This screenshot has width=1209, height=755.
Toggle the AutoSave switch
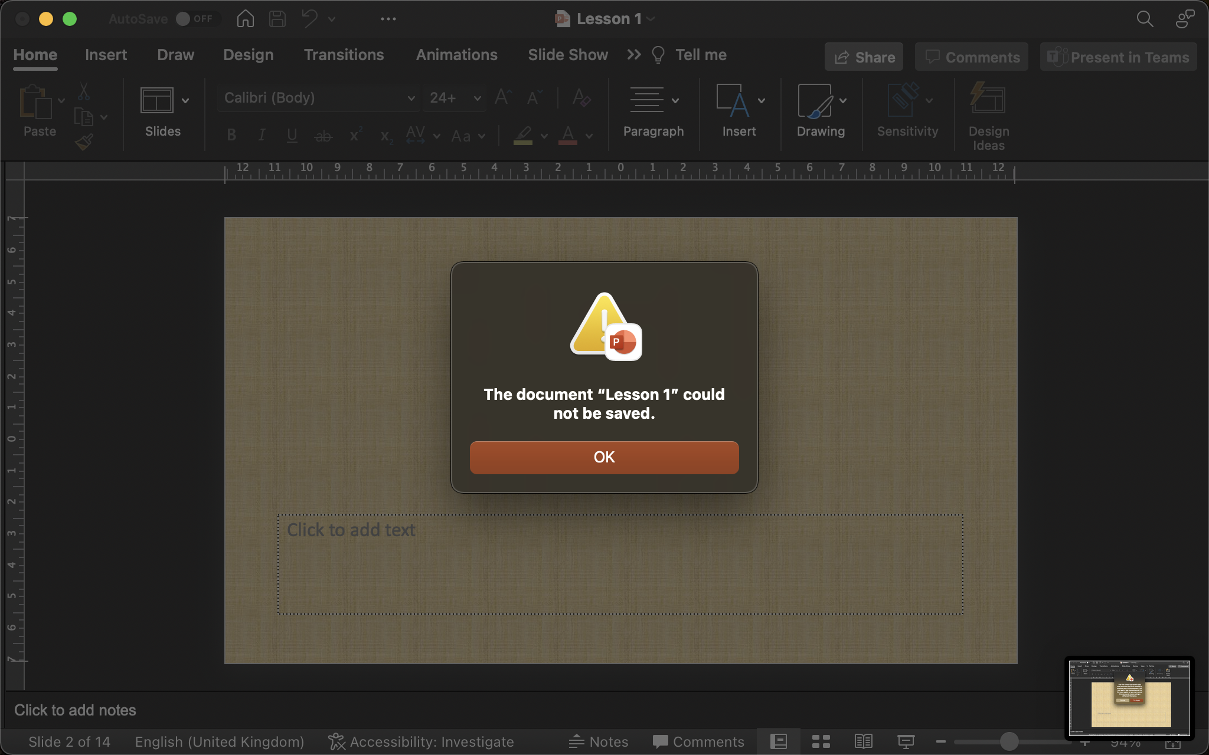[195, 19]
